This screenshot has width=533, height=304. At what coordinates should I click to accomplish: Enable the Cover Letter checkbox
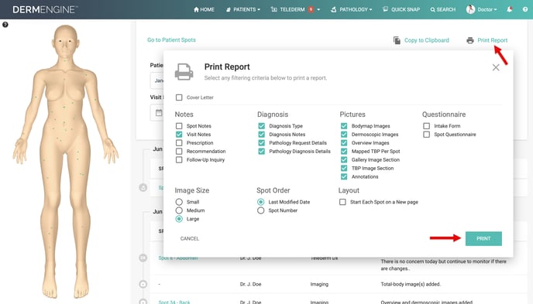[x=179, y=97]
